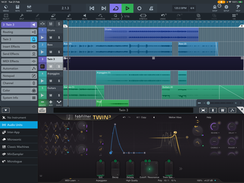Screen dimensions: 244x183
Task: Undo the last action
Action: (163, 16)
